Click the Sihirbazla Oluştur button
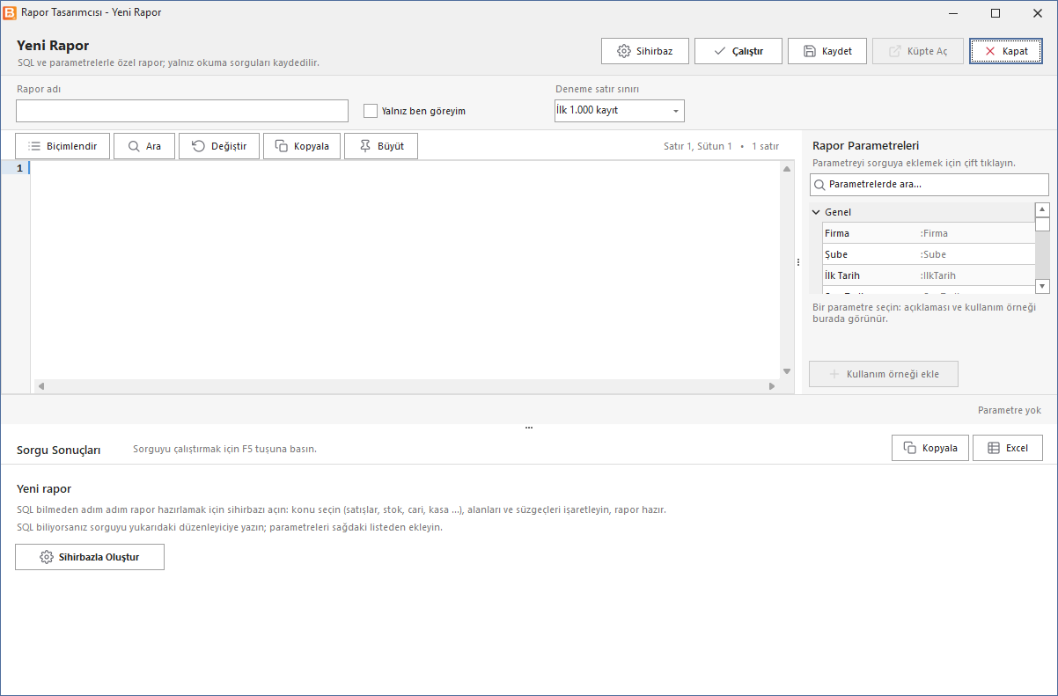This screenshot has width=1058, height=696. click(x=90, y=557)
